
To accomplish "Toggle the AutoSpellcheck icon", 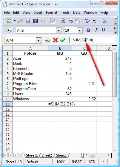I will click(x=95, y=21).
